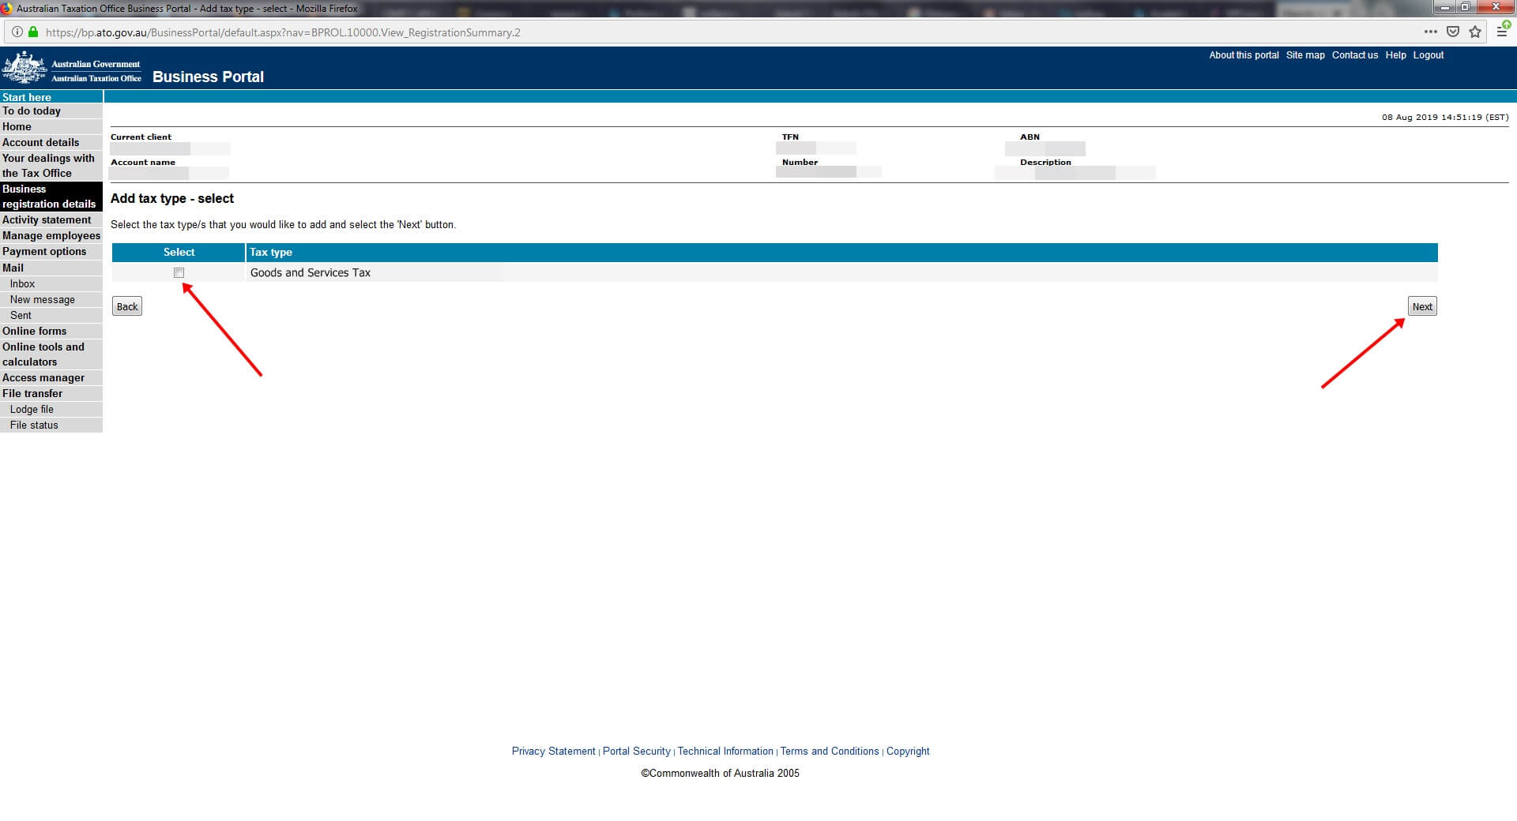Viewport: 1517px width, 821px height.
Task: Open Payment options sidebar item
Action: click(x=51, y=252)
